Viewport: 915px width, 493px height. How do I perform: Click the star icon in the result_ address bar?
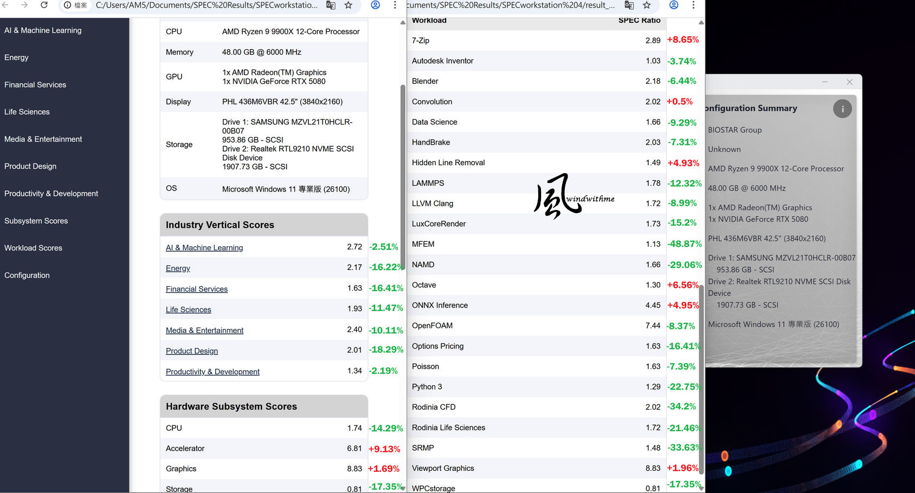tap(647, 5)
